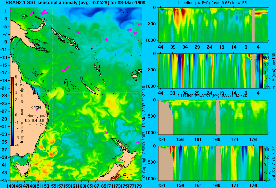The height and width of the screenshot is (188, 276).
Task: Click the Tasmania landmass on the SST map
Action: [x=22, y=169]
